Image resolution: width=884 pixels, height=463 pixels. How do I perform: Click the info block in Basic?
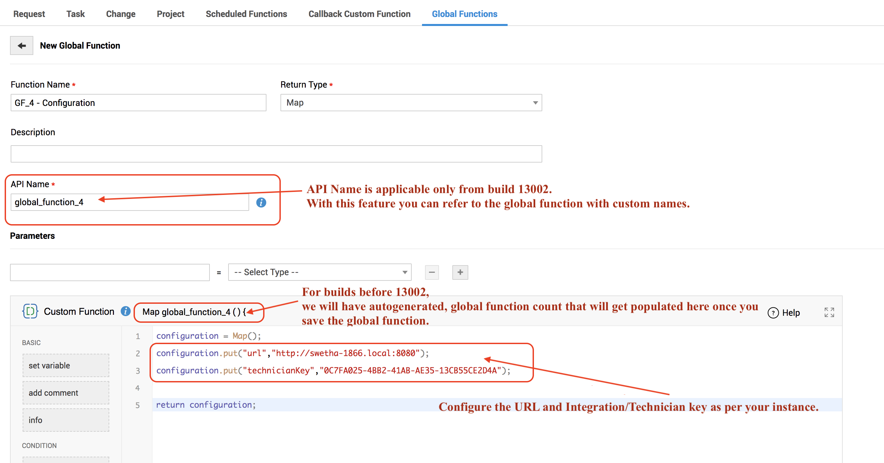(x=66, y=420)
